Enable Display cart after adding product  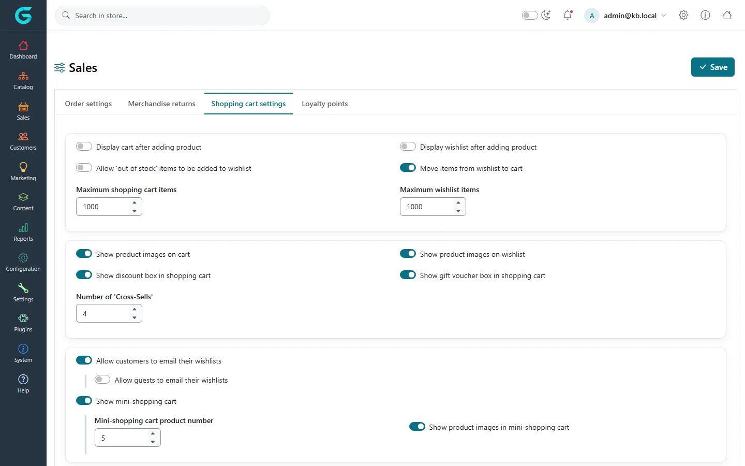pos(84,147)
